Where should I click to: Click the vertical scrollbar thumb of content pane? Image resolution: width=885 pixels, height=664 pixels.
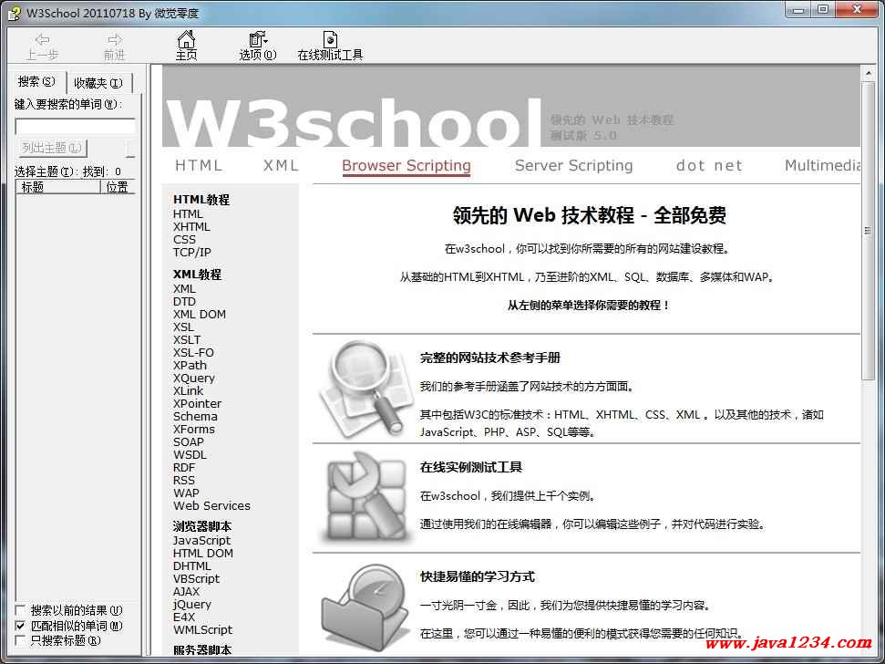tap(868, 231)
